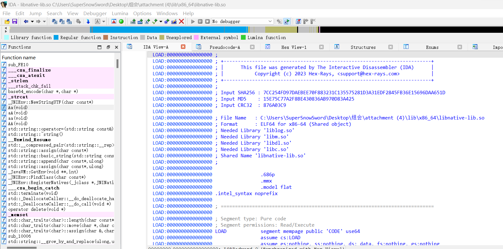Float the Functions panel window

[108, 47]
